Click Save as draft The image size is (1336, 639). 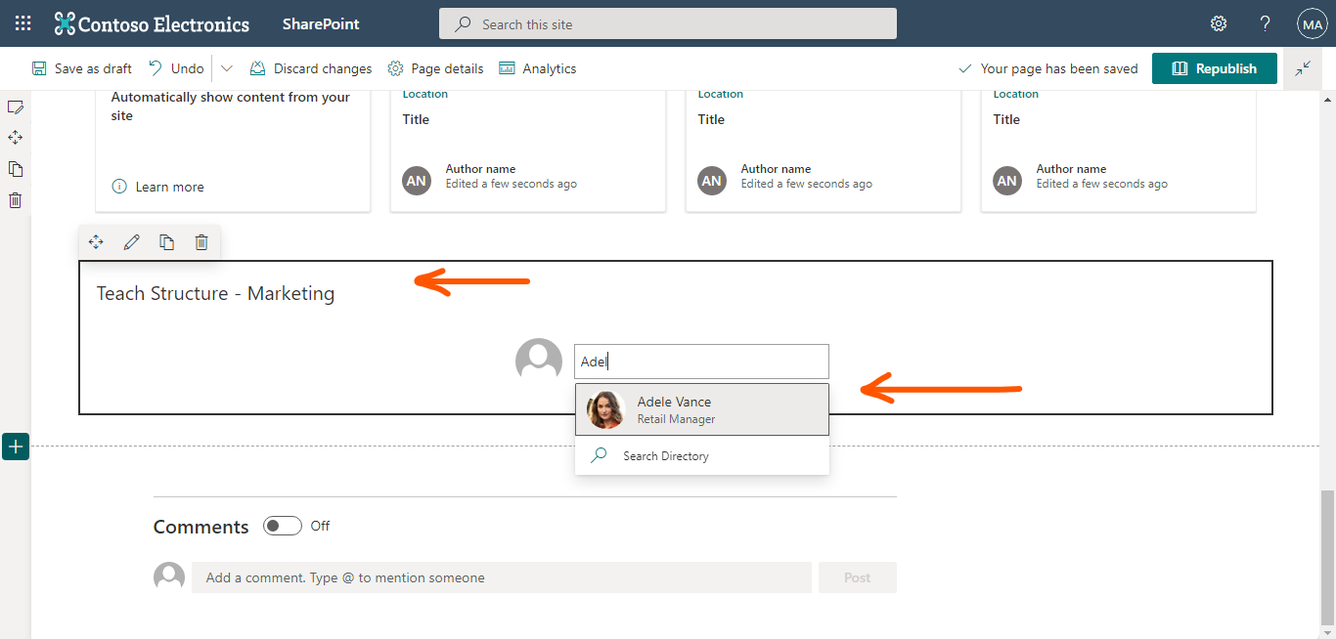coord(81,68)
